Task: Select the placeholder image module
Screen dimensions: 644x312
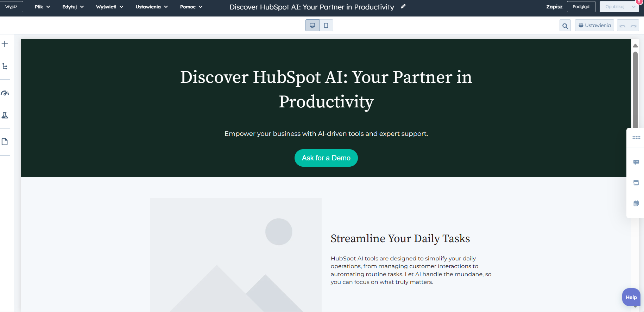Action: pyautogui.click(x=236, y=255)
